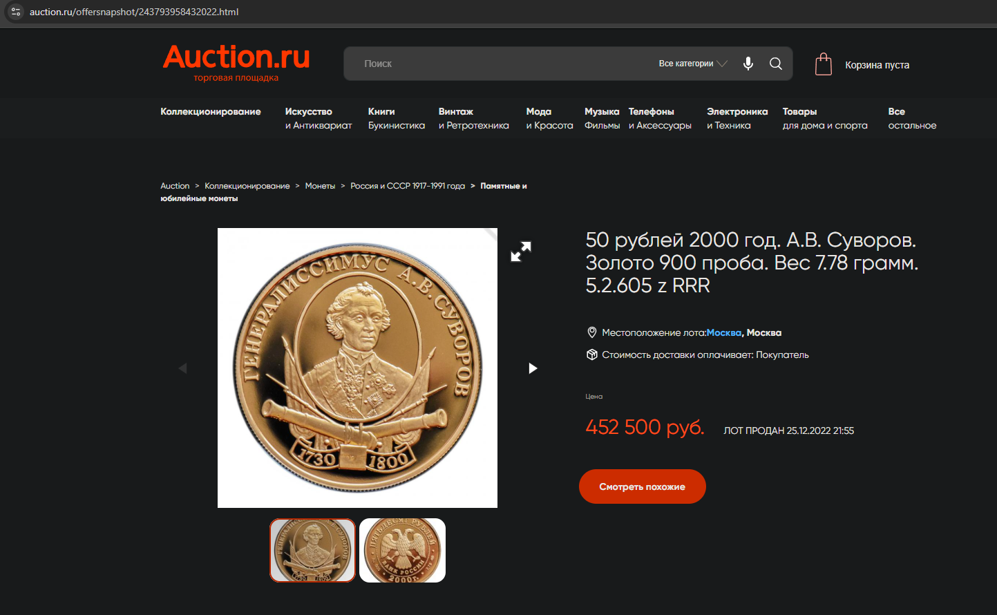The width and height of the screenshot is (997, 615).
Task: Show next coin photo with right arrow
Action: [533, 368]
